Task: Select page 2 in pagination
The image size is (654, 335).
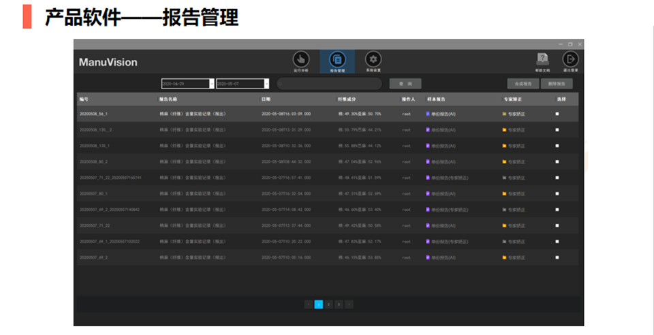Action: coord(328,304)
